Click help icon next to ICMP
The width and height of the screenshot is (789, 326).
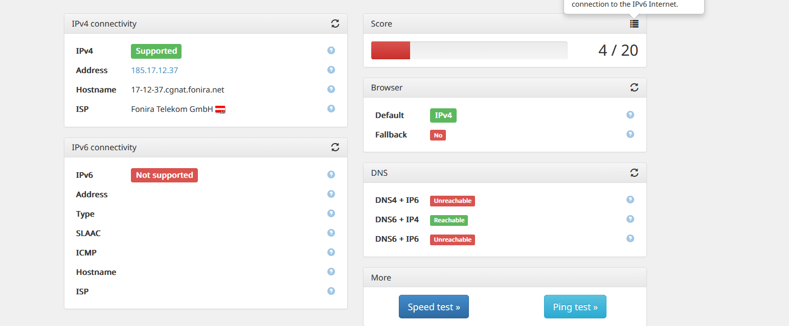click(x=331, y=252)
